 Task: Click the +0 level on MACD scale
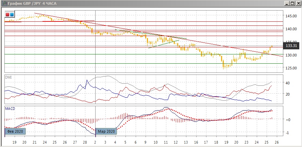288,120
